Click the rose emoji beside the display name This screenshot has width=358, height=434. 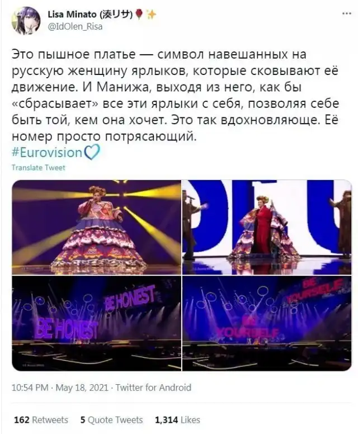pyautogui.click(x=140, y=14)
